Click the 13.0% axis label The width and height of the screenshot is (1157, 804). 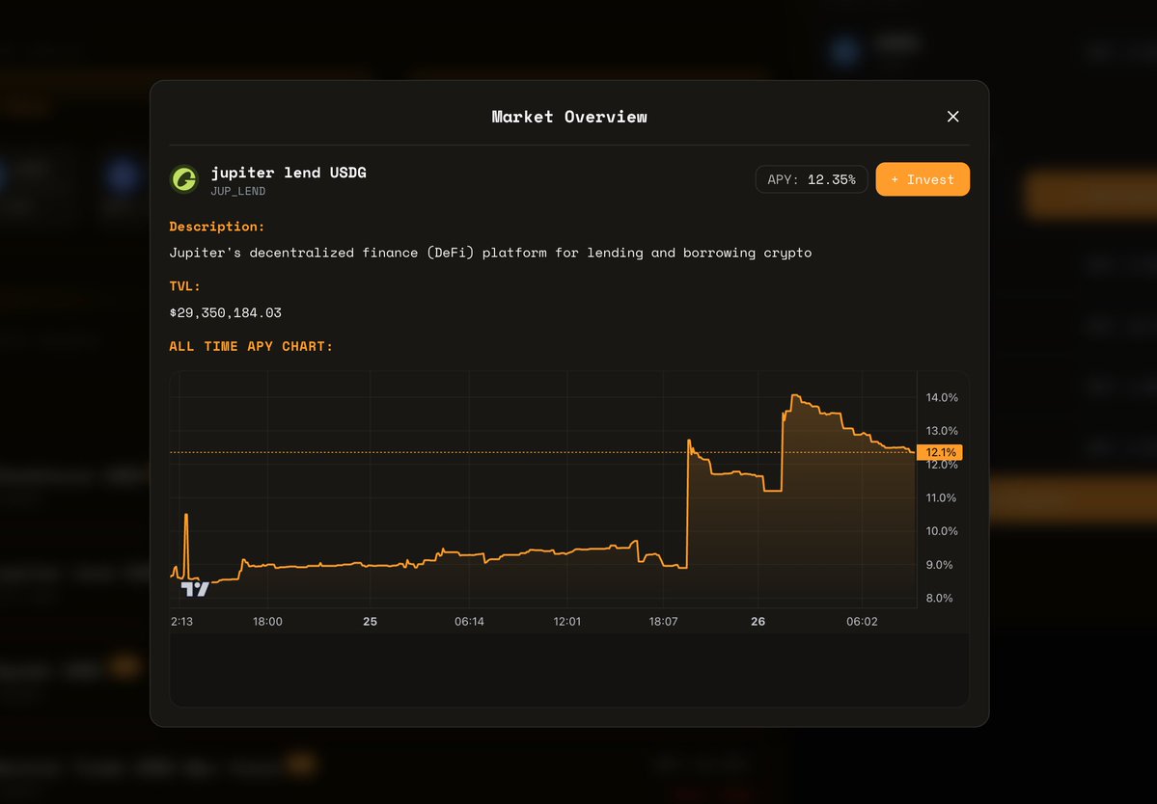click(x=942, y=430)
